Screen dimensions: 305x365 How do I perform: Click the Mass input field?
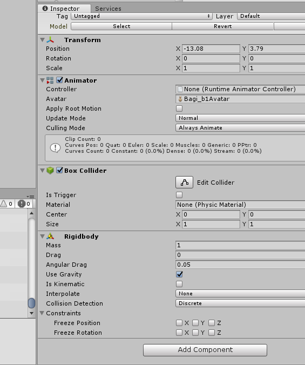pos(240,245)
